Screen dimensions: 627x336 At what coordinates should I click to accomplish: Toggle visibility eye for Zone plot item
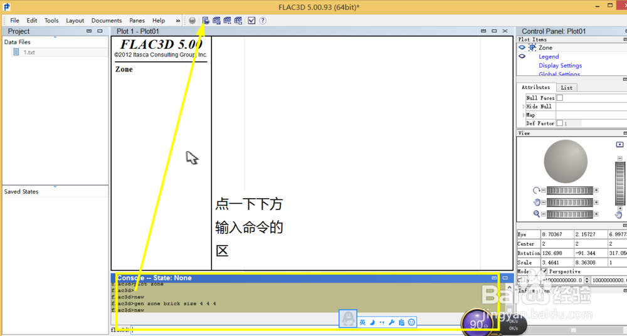click(522, 47)
